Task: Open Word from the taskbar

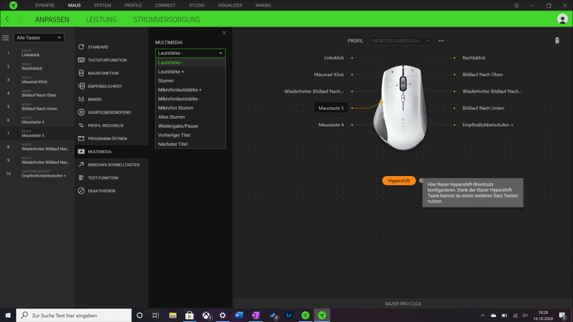Action: pos(239,315)
